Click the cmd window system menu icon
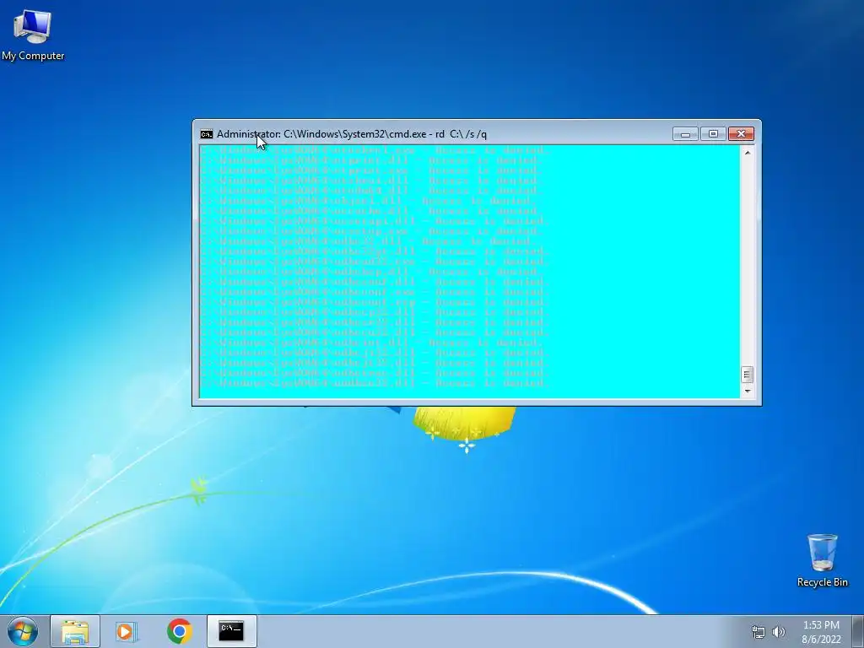864x648 pixels. [207, 134]
